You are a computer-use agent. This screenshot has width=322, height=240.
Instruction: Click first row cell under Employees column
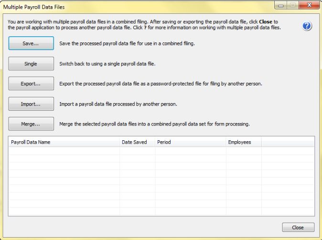coord(243,151)
